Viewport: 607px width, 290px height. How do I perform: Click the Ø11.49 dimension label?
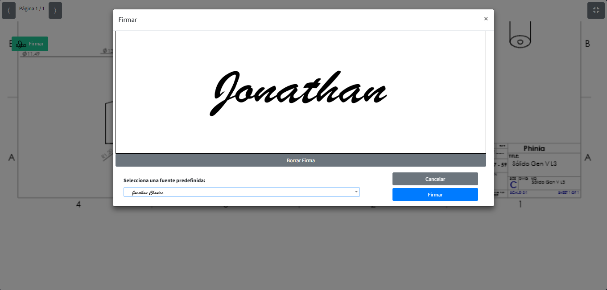31,54
